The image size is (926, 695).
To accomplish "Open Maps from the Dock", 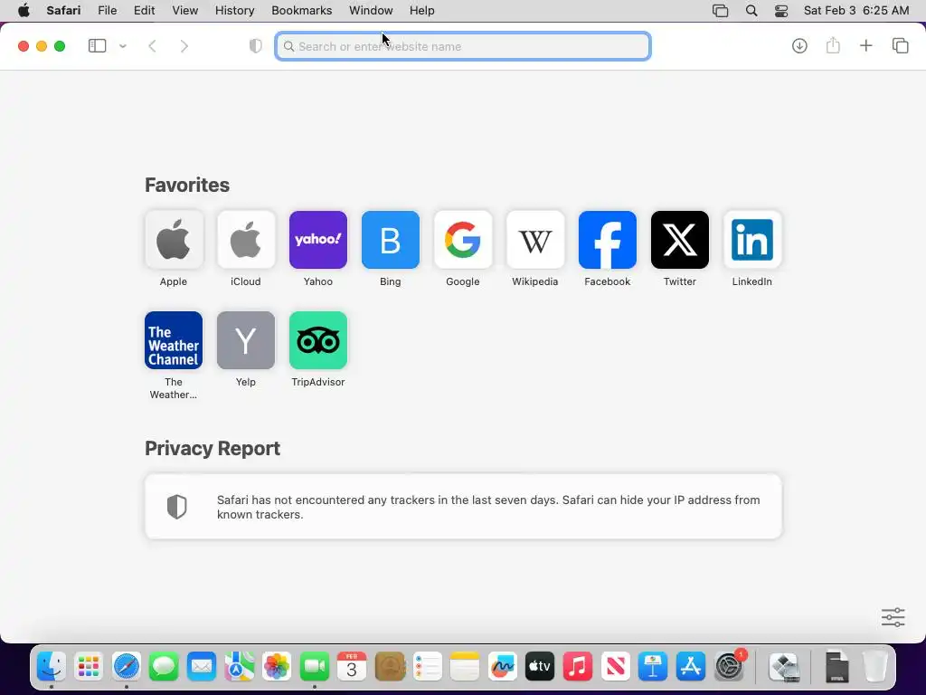I will [x=239, y=667].
